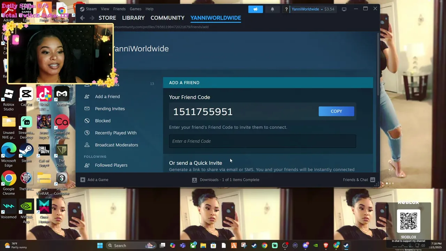
Task: Open the Blocked list
Action: coord(103,121)
